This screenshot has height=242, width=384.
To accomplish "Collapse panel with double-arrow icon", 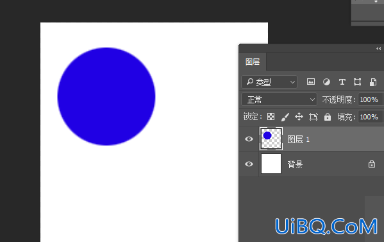I will pyautogui.click(x=379, y=49).
